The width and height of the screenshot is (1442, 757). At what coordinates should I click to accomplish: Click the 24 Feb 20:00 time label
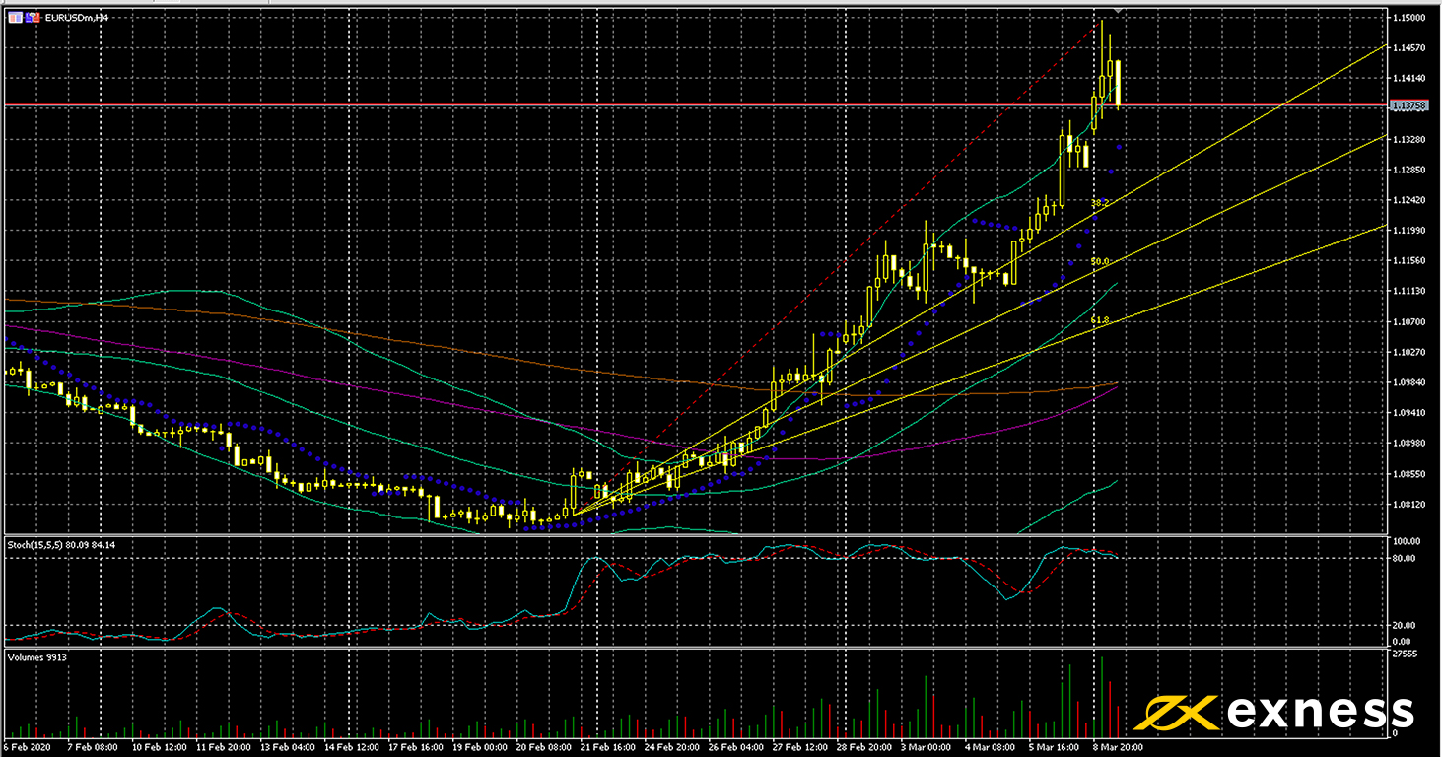[x=673, y=747]
